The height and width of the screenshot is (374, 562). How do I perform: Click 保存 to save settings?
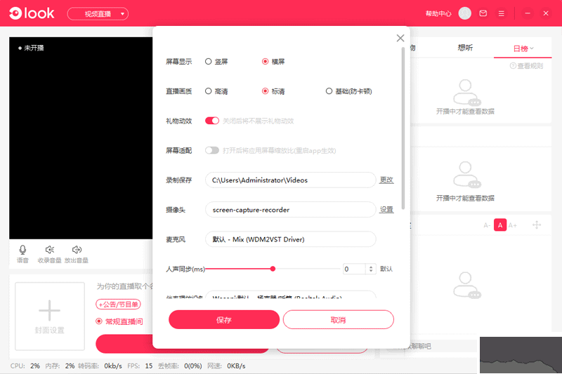point(224,319)
